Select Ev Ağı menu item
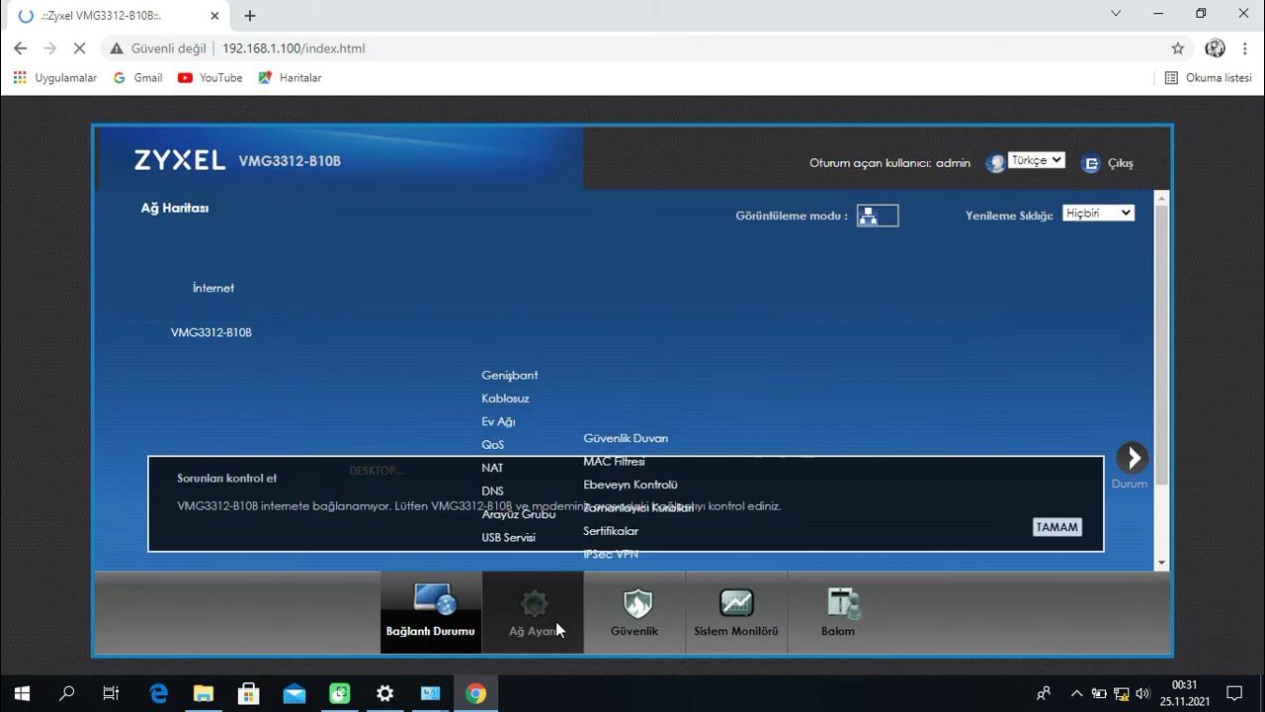Image resolution: width=1265 pixels, height=712 pixels. click(x=498, y=422)
